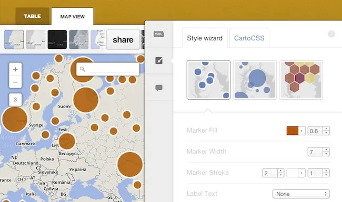Increase Marker Fill opacity with up arrow
This screenshot has height=202, width=342.
(326, 129)
